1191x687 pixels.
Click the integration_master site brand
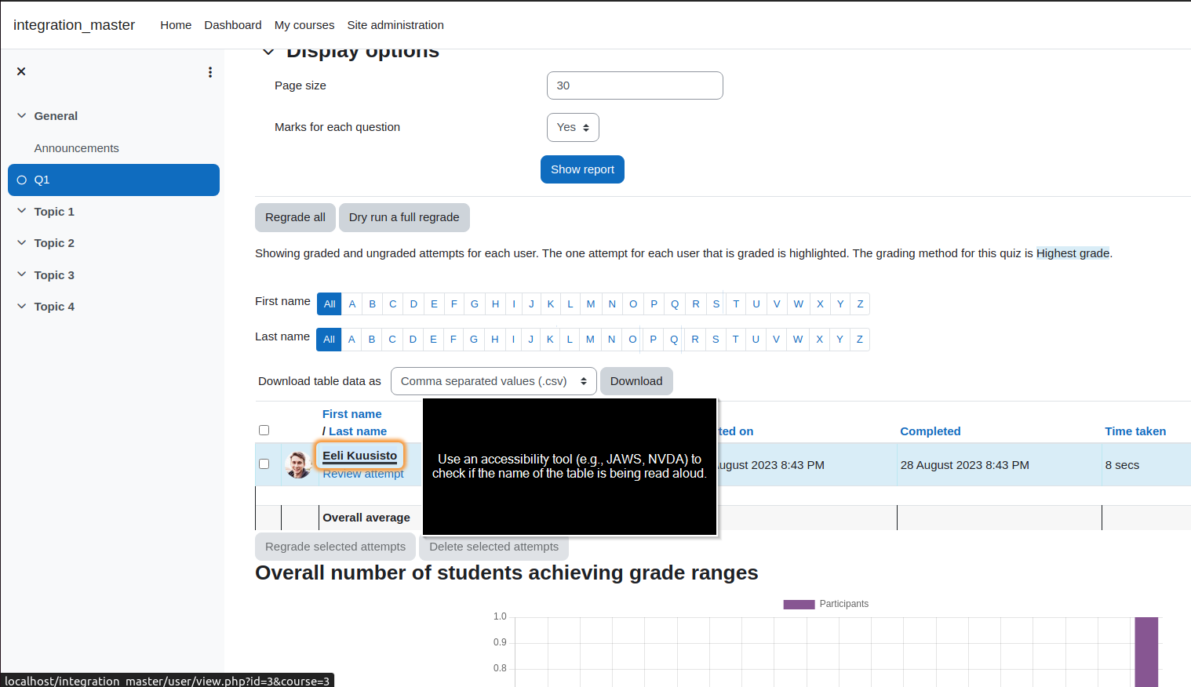coord(74,25)
